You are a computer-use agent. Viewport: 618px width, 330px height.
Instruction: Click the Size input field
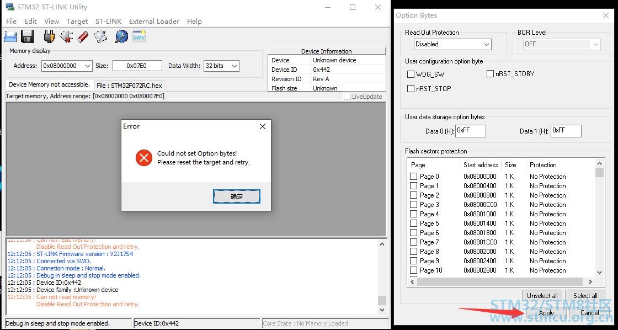coord(137,66)
